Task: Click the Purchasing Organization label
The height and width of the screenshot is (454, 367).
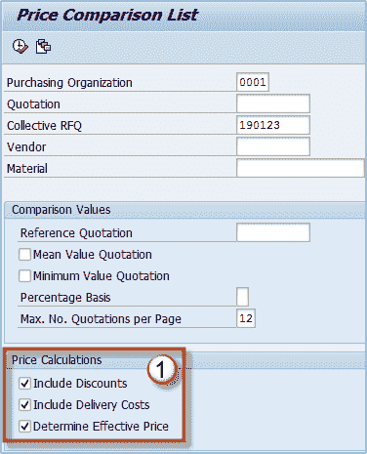Action: [69, 83]
